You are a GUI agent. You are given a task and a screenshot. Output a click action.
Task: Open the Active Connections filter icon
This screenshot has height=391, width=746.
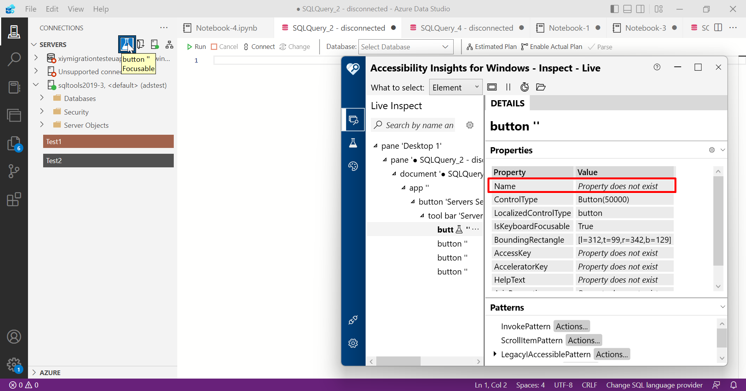tap(154, 44)
